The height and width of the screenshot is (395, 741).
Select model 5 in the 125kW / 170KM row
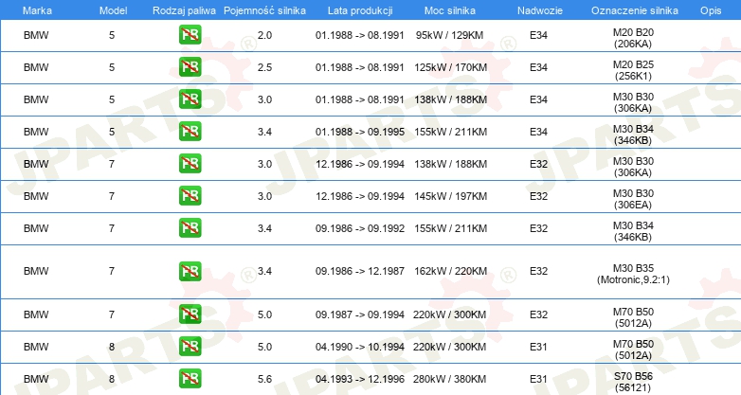pyautogui.click(x=112, y=67)
